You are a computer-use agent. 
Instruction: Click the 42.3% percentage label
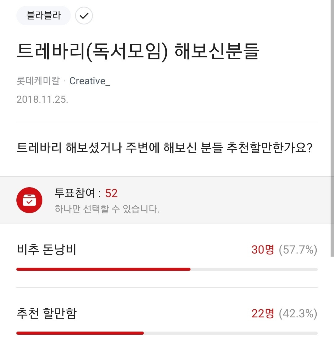coord(298,313)
